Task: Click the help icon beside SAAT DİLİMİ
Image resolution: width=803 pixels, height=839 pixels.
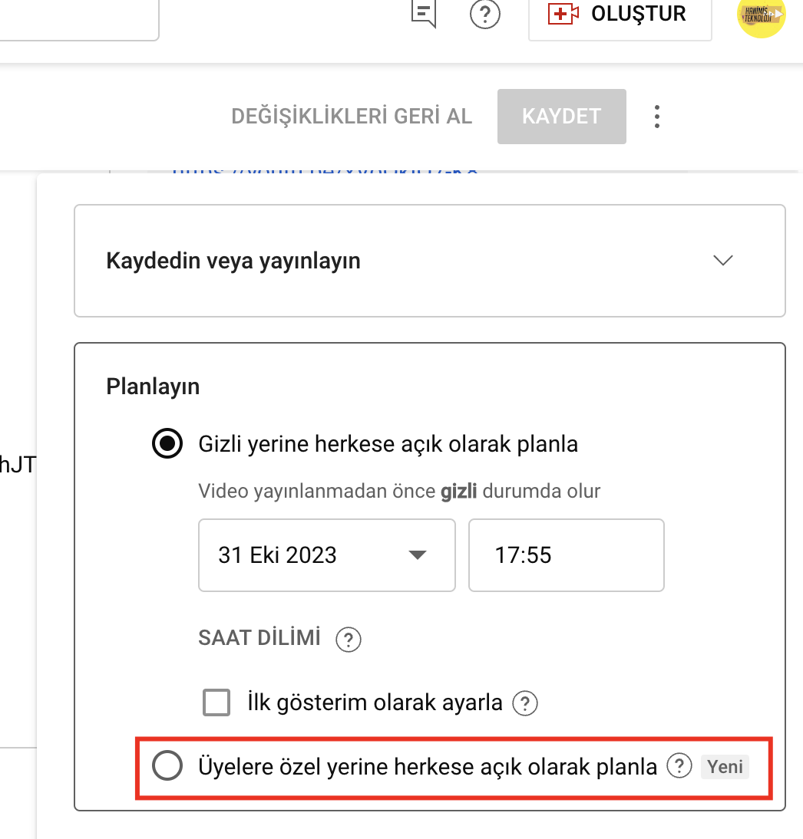Action: point(349,639)
